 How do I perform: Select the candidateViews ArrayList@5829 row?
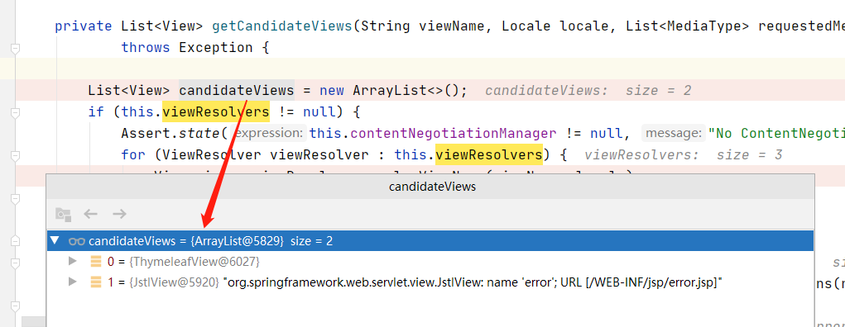[x=430, y=241]
